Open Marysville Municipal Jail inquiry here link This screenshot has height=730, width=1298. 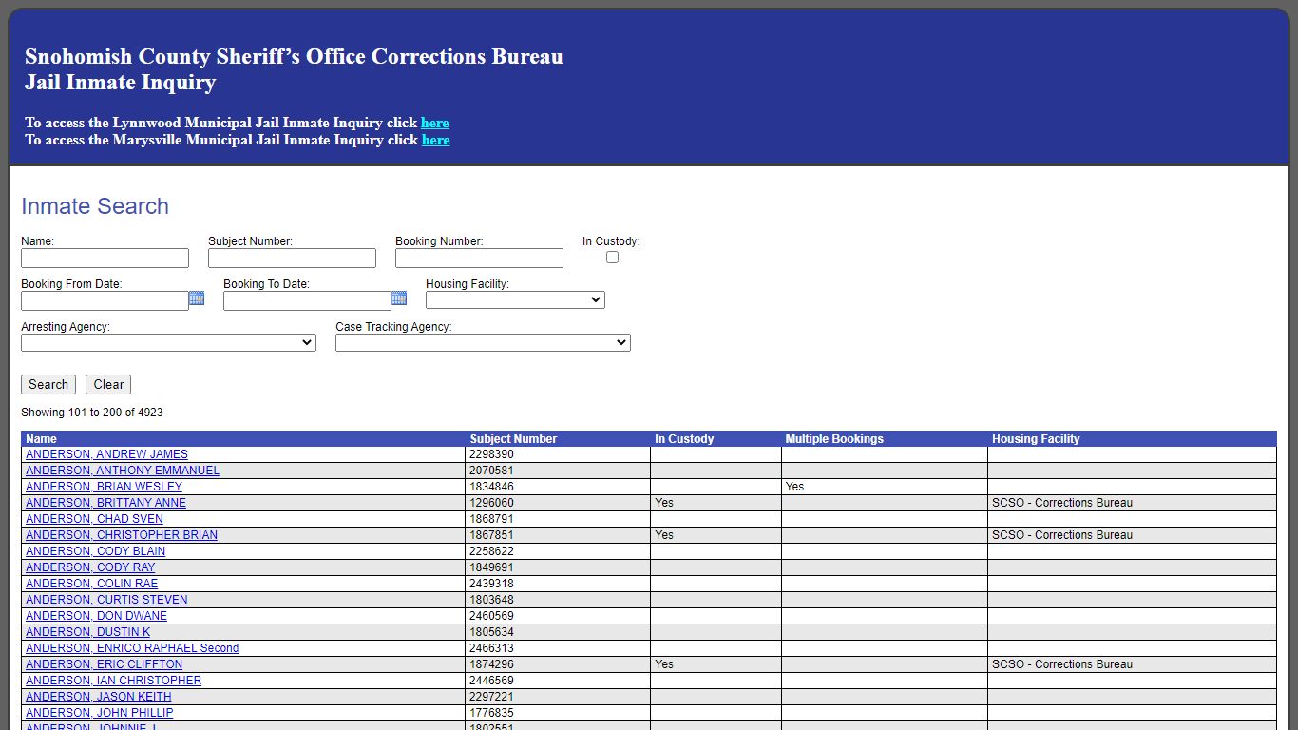click(x=436, y=140)
